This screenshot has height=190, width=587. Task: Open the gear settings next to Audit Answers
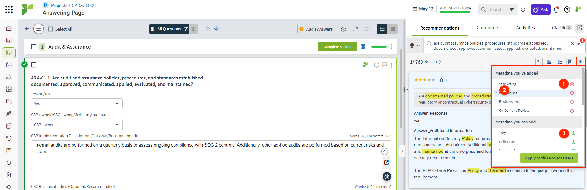point(343,29)
